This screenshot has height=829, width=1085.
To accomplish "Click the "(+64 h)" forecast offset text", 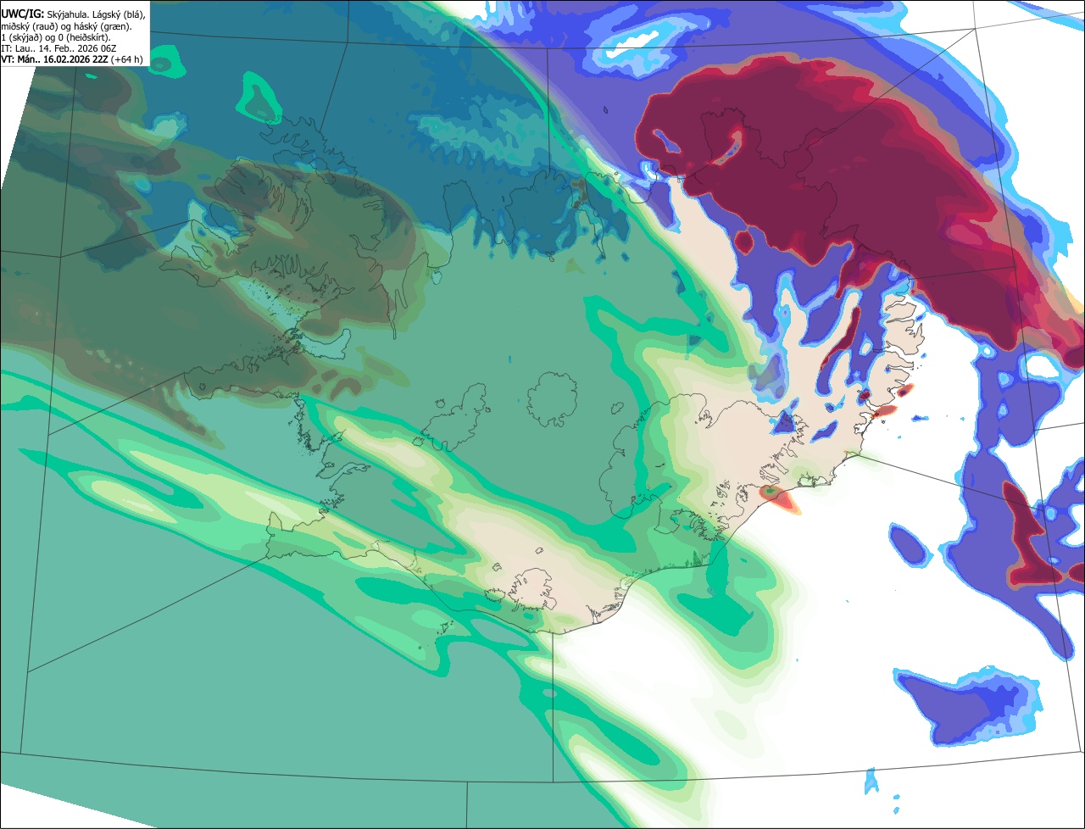I will [125, 61].
